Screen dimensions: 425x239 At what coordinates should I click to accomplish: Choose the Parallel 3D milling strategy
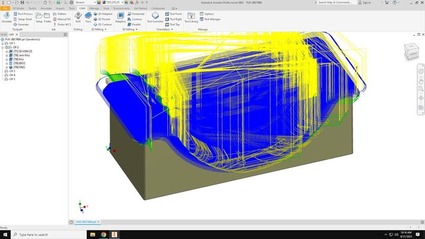point(134,25)
